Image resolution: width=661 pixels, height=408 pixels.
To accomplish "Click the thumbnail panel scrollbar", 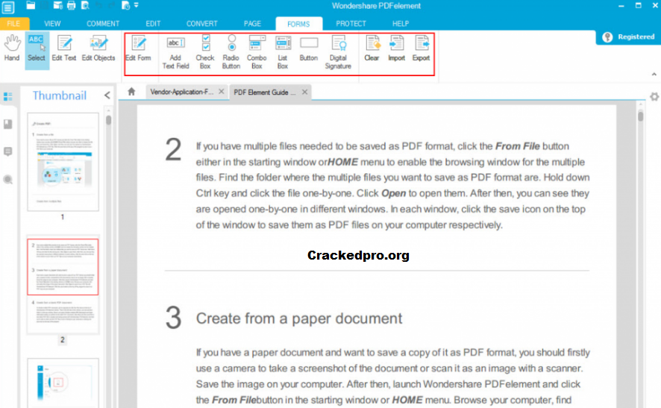I will pos(109,120).
